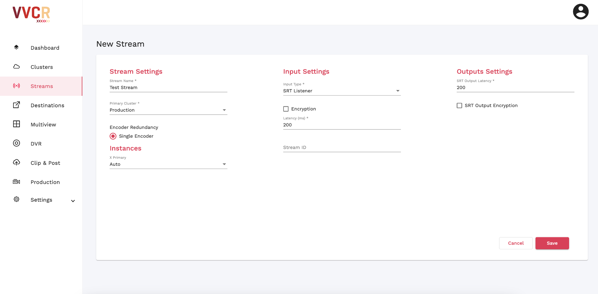Image resolution: width=598 pixels, height=294 pixels.
Task: Expand the Settings menu chevron
Action: tap(73, 201)
